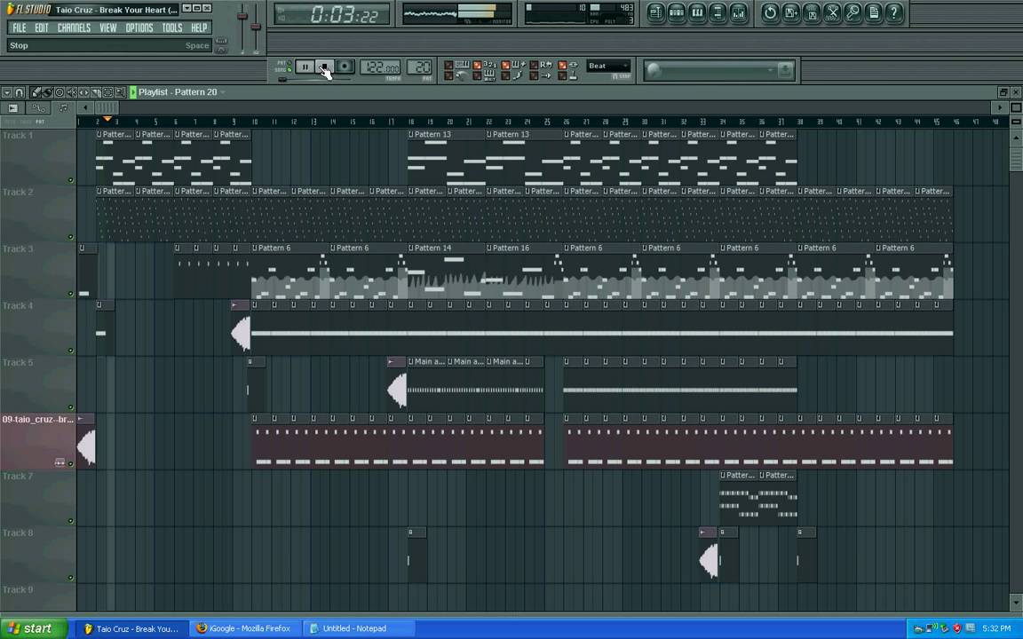The image size is (1023, 639).
Task: Open Pattern 14 clip menu on Track 3
Action: [x=411, y=248]
